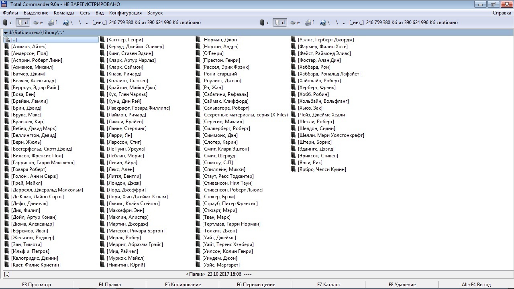Select folder [Ильф и Петров]
514x289 pixels.
[30, 251]
